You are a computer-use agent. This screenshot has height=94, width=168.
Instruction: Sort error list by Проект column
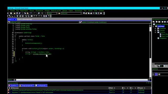point(145,88)
